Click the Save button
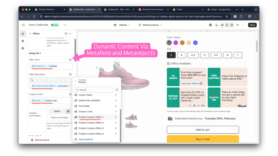Viewport: 278px width, 156px height. click(x=252, y=25)
